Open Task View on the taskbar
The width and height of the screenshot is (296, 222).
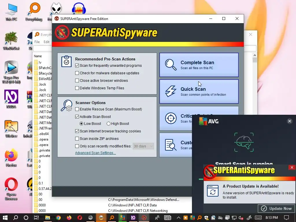37,218
